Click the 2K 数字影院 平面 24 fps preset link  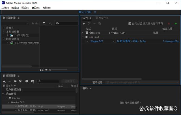(131, 41)
